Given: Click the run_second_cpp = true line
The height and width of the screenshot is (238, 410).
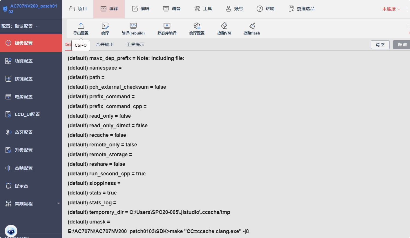Looking at the screenshot, I should point(107,174).
